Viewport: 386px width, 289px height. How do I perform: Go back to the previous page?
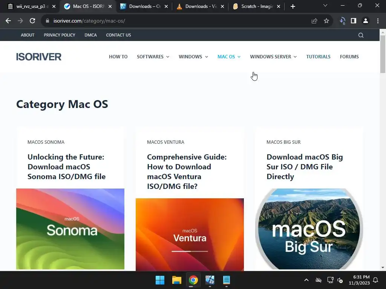click(x=8, y=21)
